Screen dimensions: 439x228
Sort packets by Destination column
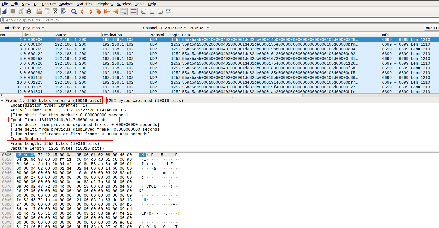125,35
